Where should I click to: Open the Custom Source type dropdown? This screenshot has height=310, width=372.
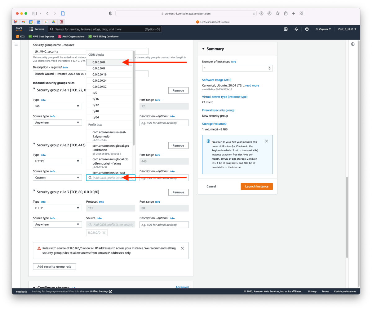tap(57, 178)
